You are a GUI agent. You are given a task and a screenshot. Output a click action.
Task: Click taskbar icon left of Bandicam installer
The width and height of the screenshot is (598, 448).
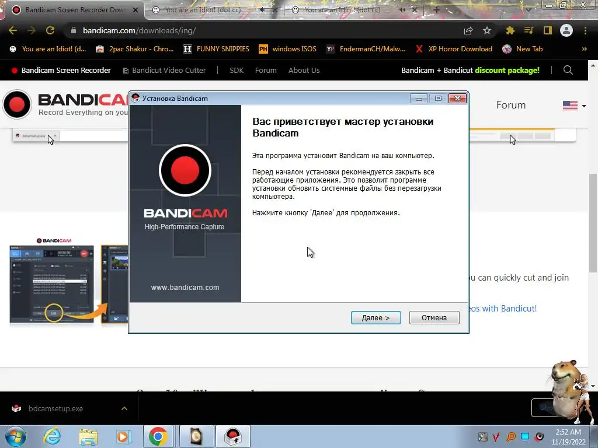(x=196, y=436)
